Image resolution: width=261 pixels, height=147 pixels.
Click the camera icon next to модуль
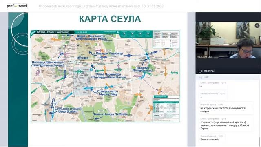(200, 71)
